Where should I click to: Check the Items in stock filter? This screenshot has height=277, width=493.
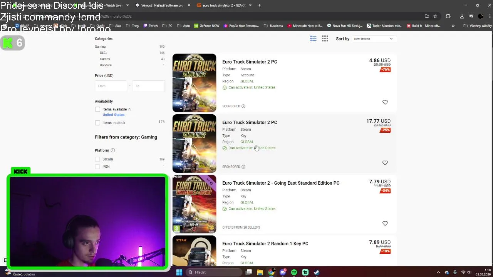97,123
